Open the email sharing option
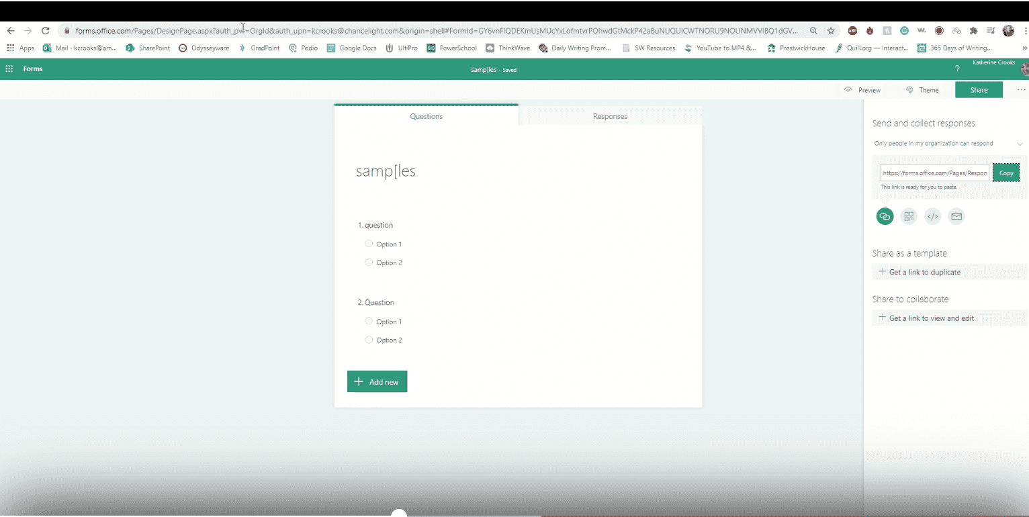Screen dimensions: 1029x517 pyautogui.click(x=956, y=216)
